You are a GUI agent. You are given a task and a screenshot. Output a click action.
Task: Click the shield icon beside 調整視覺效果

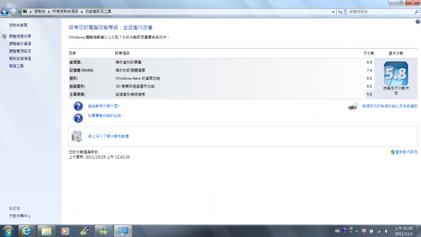[x=5, y=36]
